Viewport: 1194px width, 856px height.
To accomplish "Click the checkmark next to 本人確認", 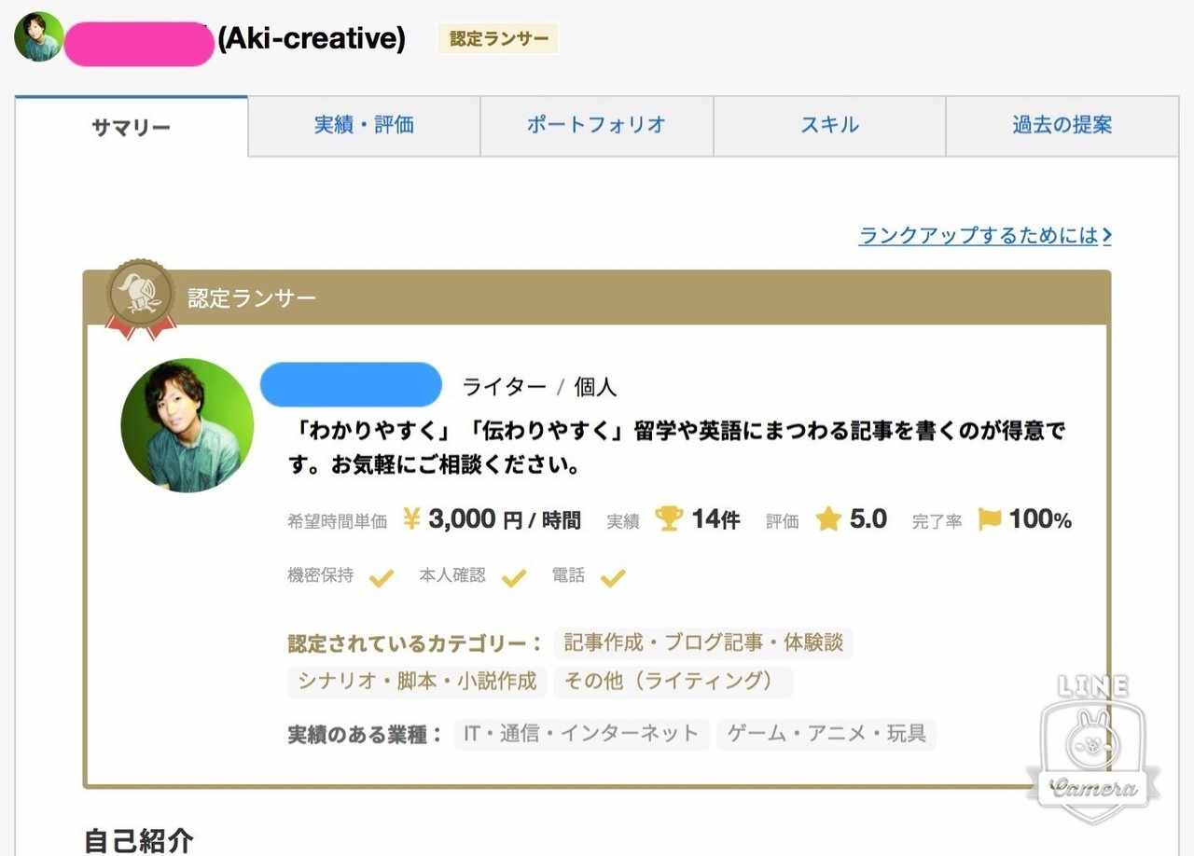I will pos(514,578).
